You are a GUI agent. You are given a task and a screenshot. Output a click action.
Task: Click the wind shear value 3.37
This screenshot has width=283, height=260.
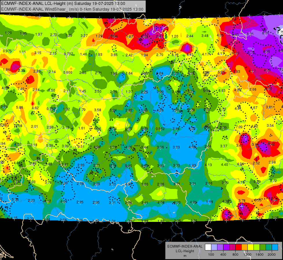coord(224,146)
